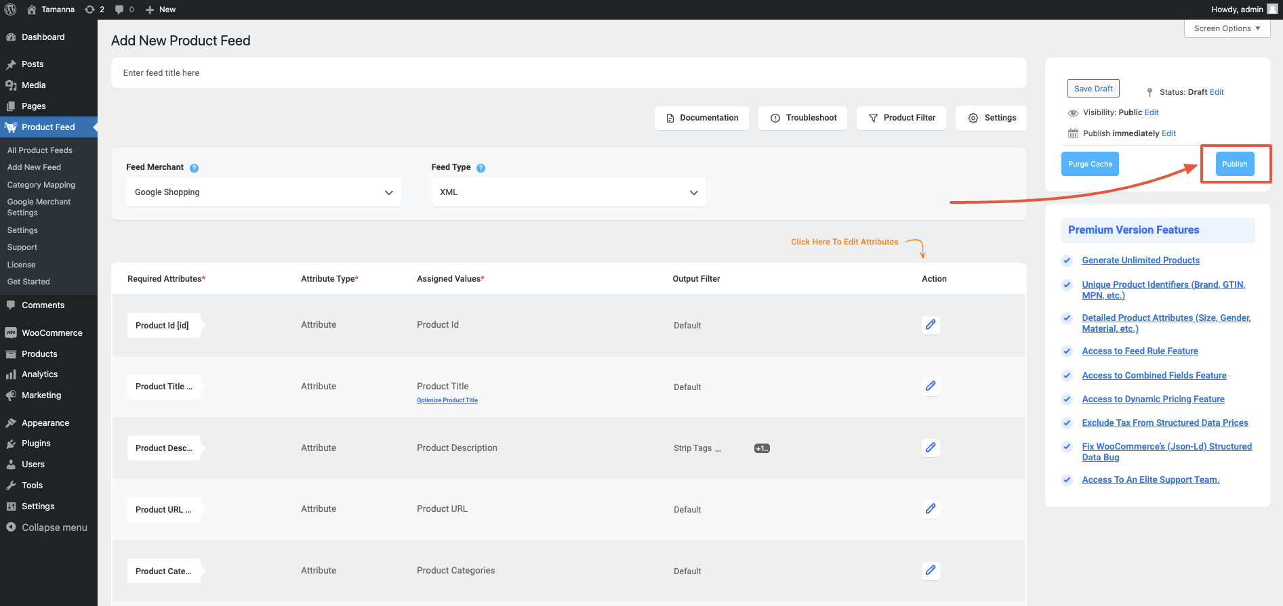Open Generate Unlimited Products link

[x=1141, y=261]
